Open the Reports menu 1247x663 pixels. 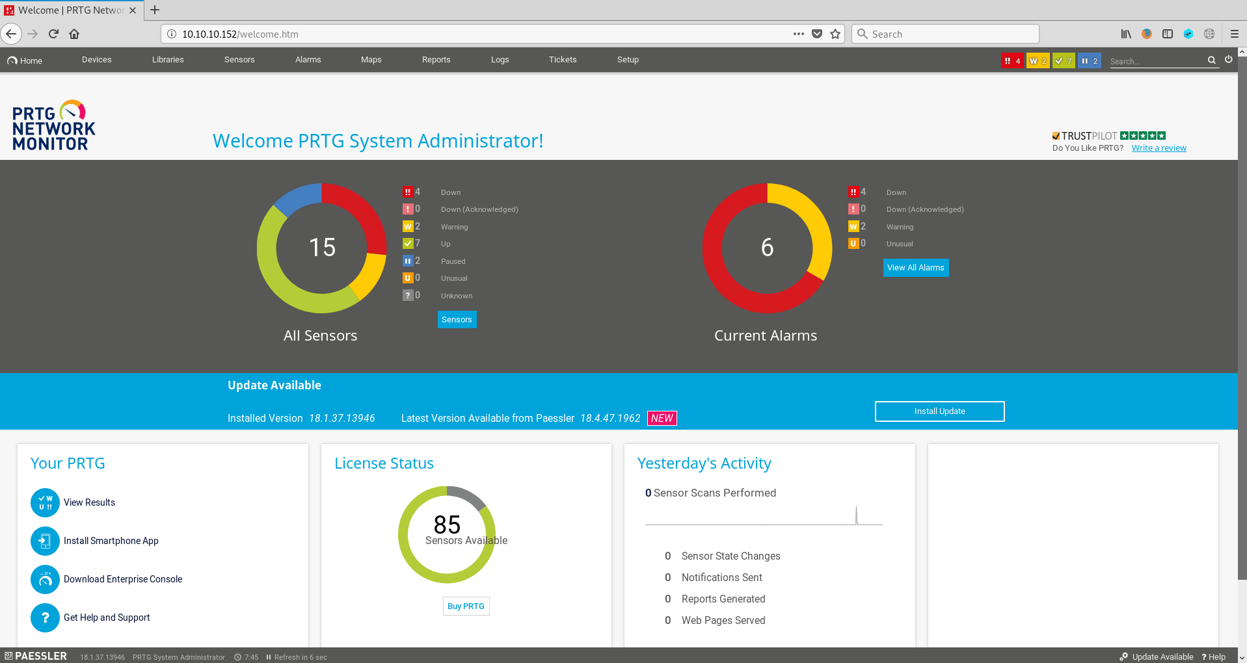click(436, 60)
